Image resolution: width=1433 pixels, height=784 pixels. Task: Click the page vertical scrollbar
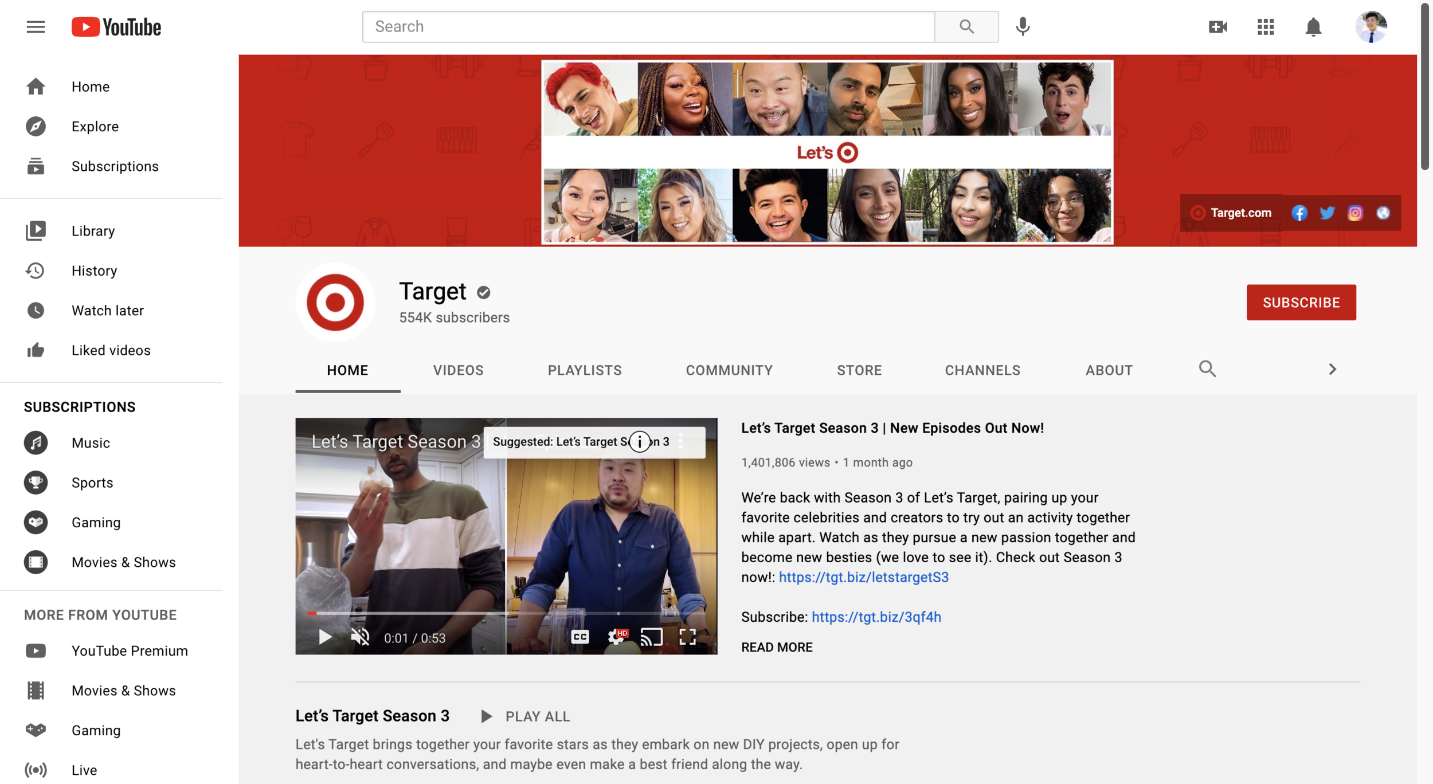coord(1425,86)
